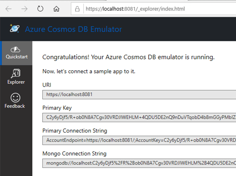The image size is (236, 176).
Task: Click the Cosmos DB planet logo
Action: [14, 28]
